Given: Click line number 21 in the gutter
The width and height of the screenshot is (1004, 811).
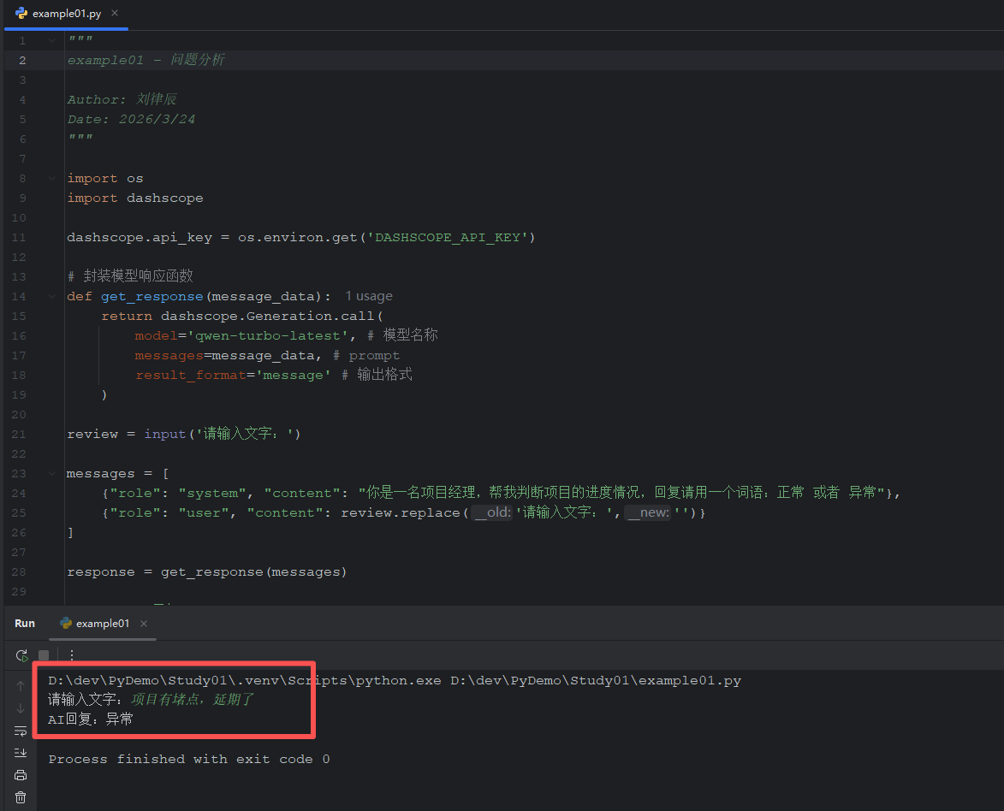Looking at the screenshot, I should click(x=19, y=434).
